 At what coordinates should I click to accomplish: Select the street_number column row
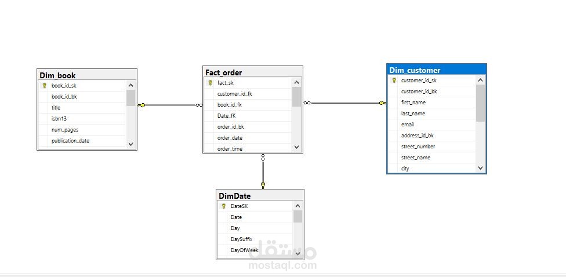pos(431,147)
